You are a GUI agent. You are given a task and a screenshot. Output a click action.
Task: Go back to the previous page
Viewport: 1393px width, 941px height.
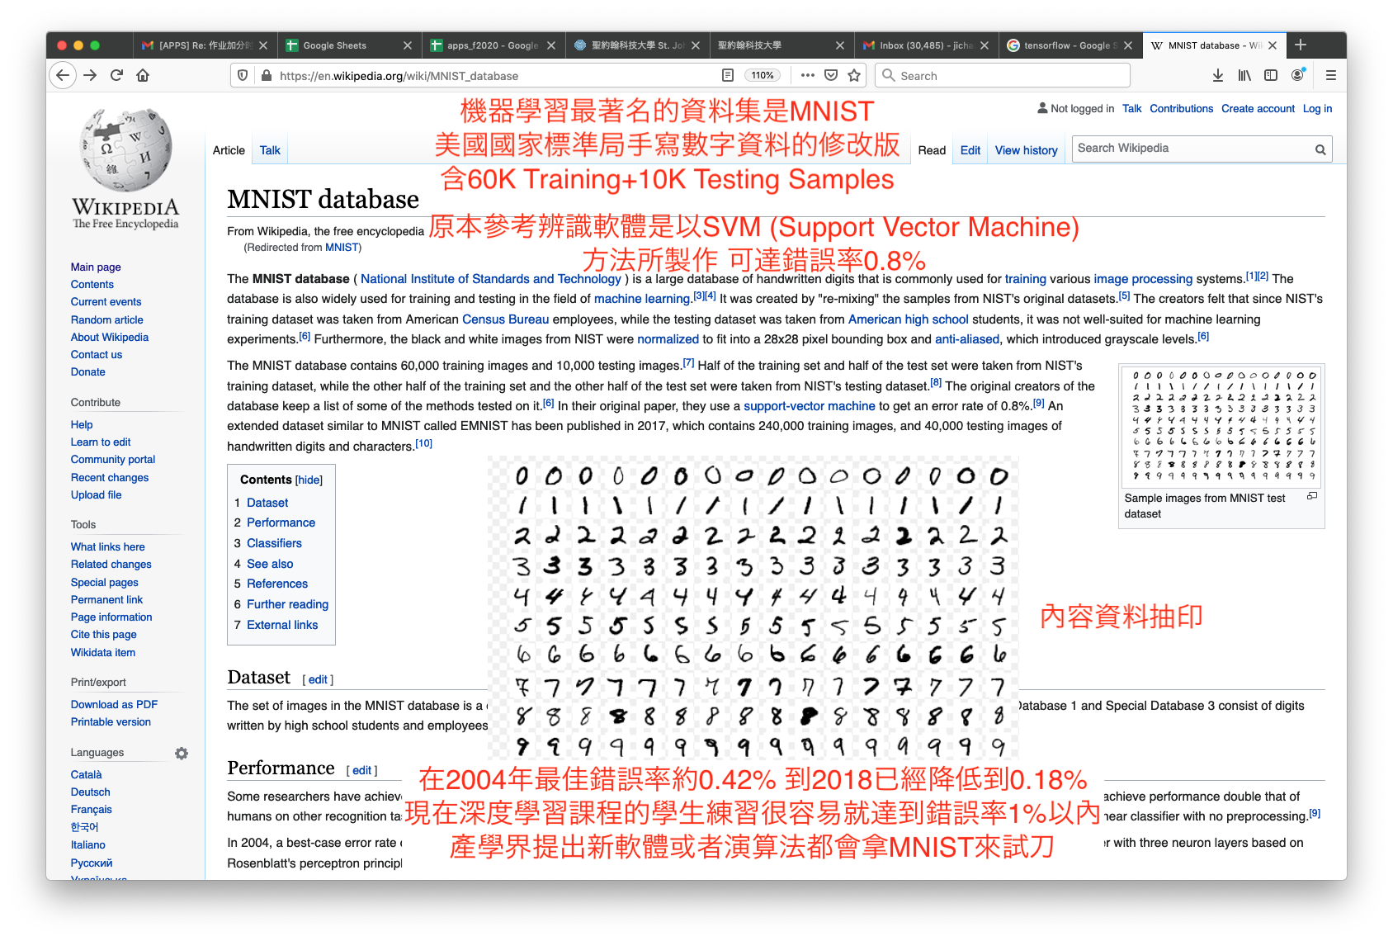click(x=63, y=75)
